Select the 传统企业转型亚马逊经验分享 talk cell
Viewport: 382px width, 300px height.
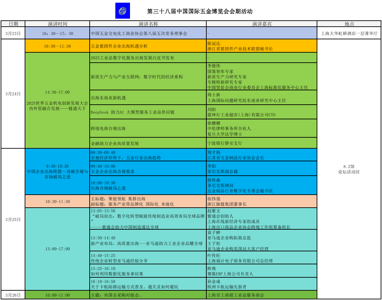148,258
